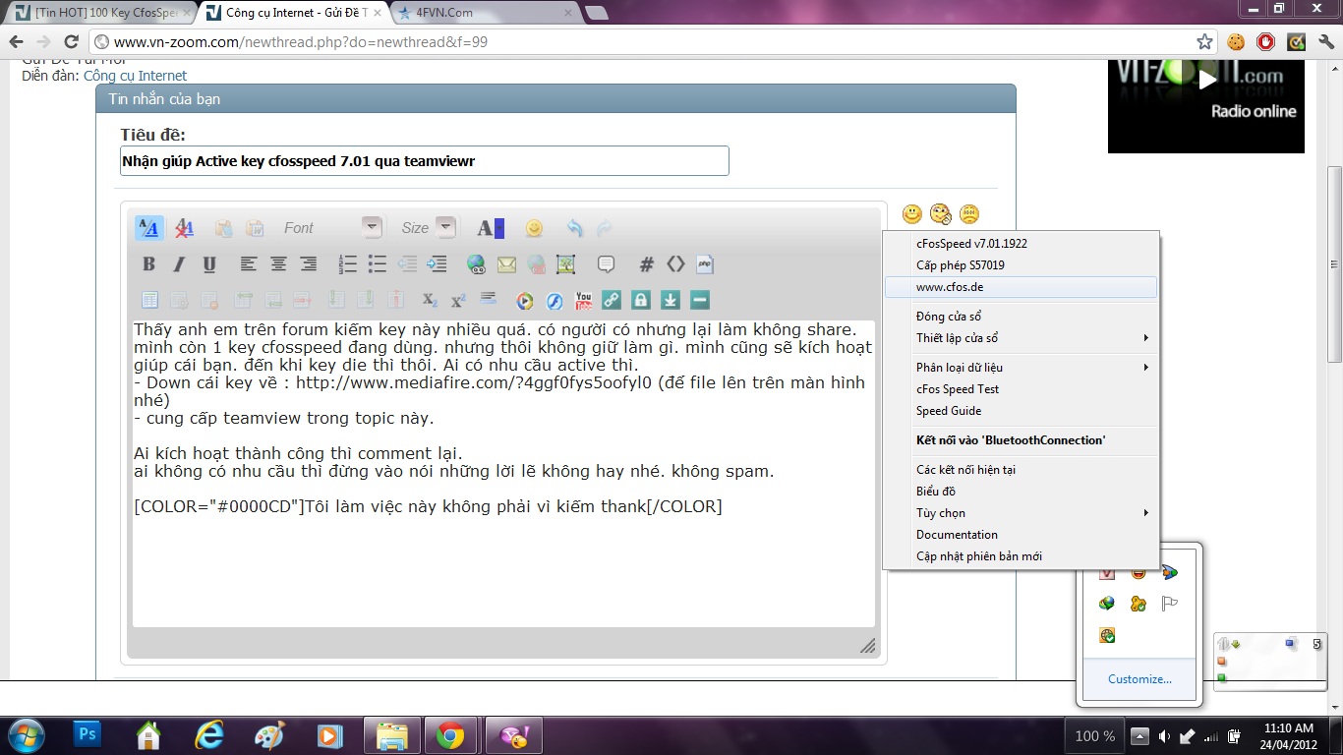Click the Undo arrow in editor
Viewport: 1343px width, 755px height.
[575, 228]
